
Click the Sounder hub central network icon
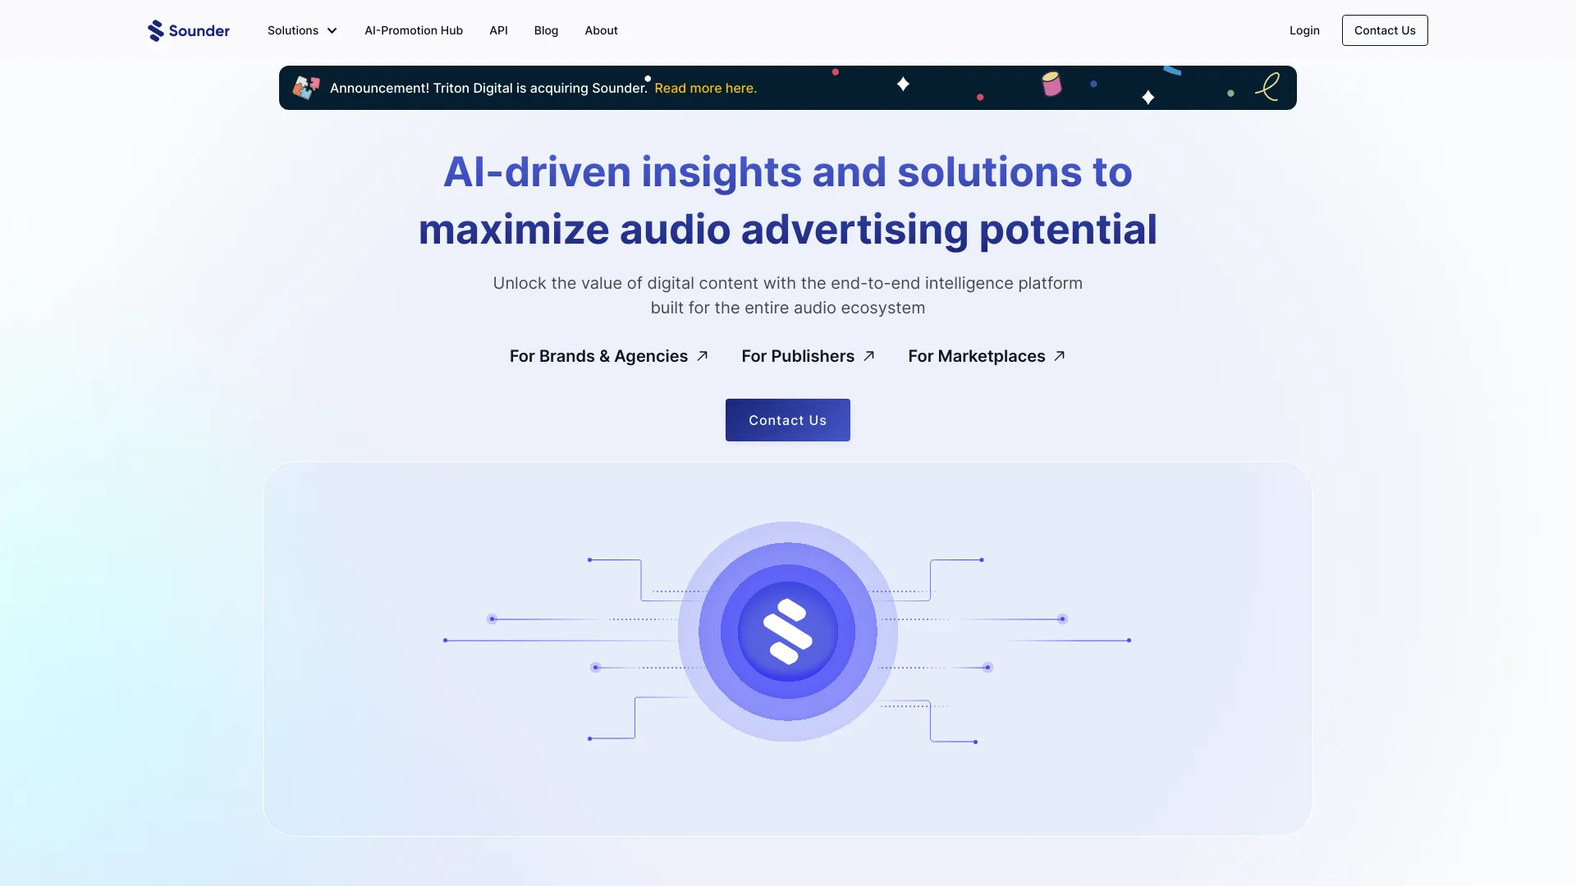(x=787, y=632)
